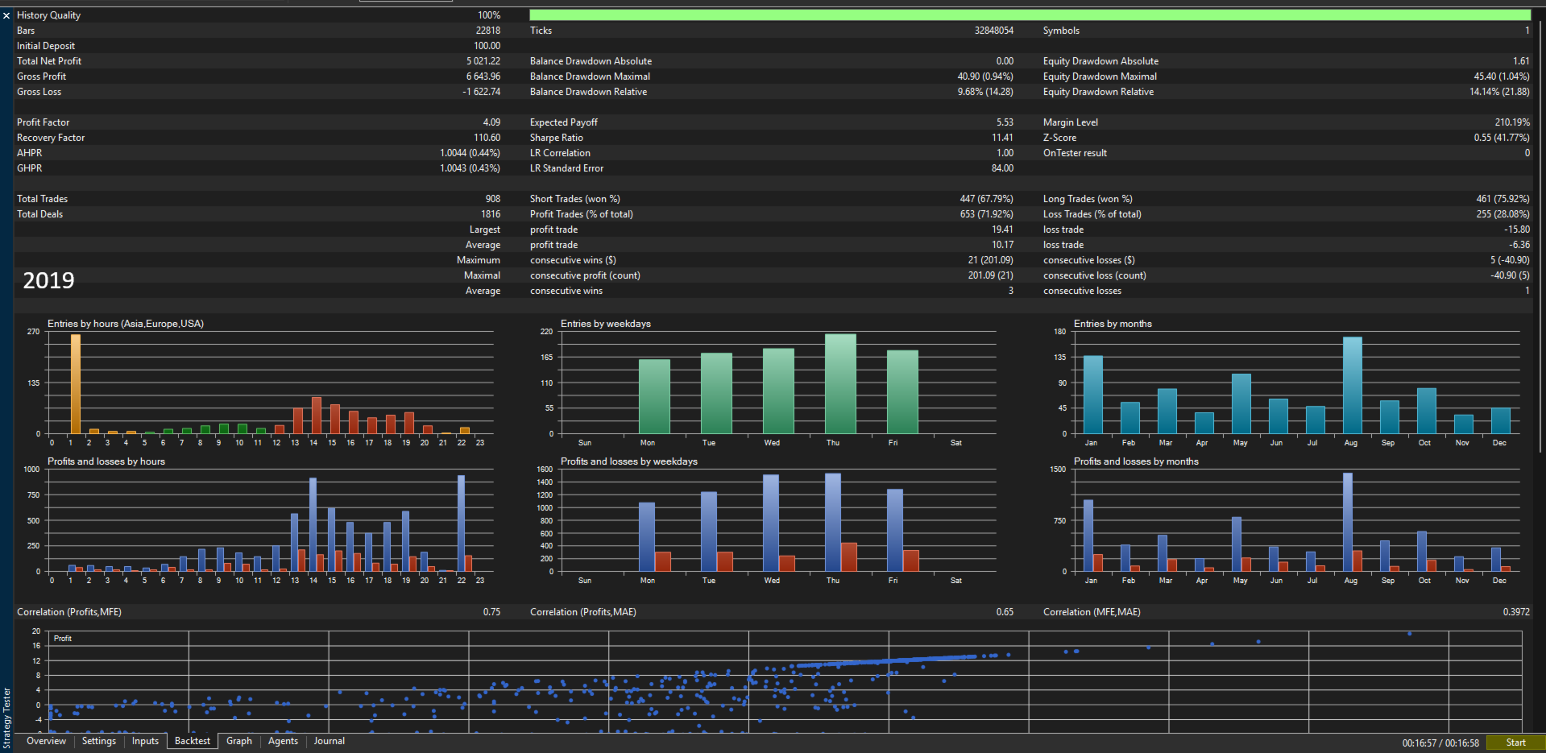Switch to the Graph tab
The height and width of the screenshot is (753, 1546).
tap(239, 741)
